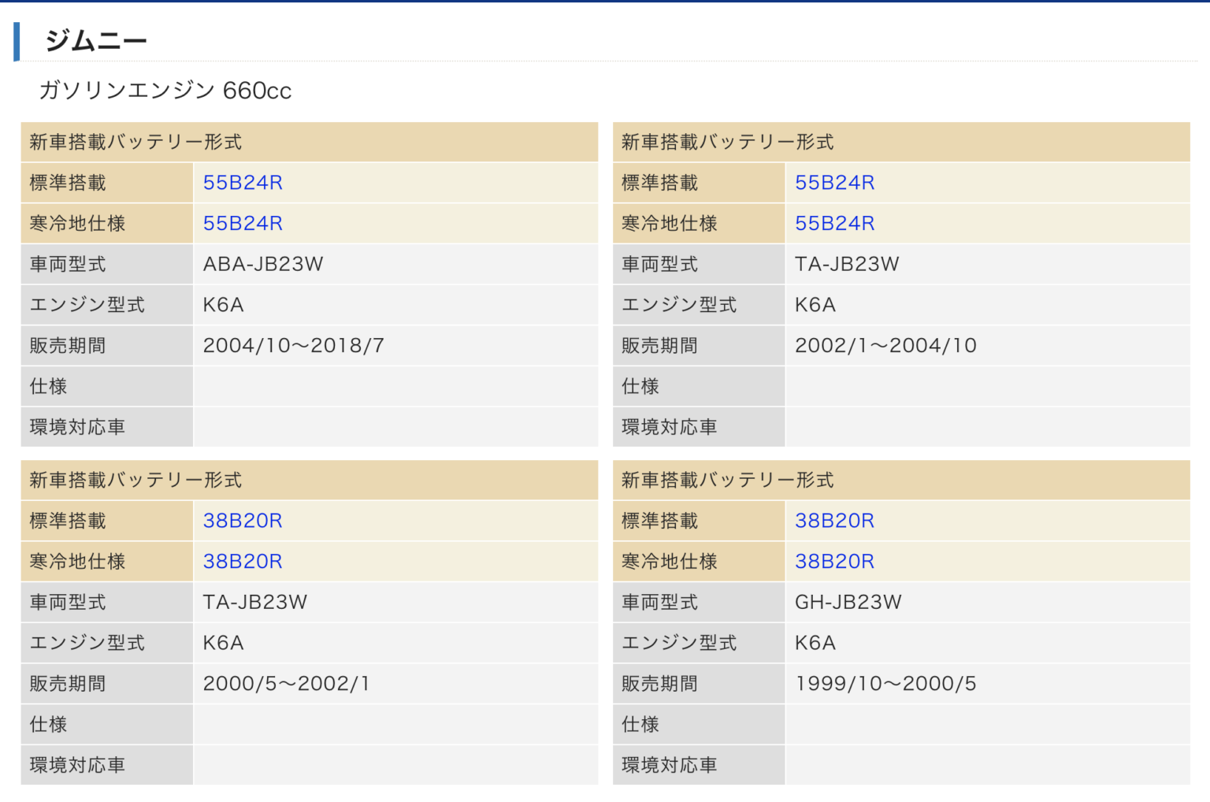The height and width of the screenshot is (802, 1210).
Task: Click cold-region 55B24R link in 2002/1～2004/10 table
Action: tap(834, 224)
